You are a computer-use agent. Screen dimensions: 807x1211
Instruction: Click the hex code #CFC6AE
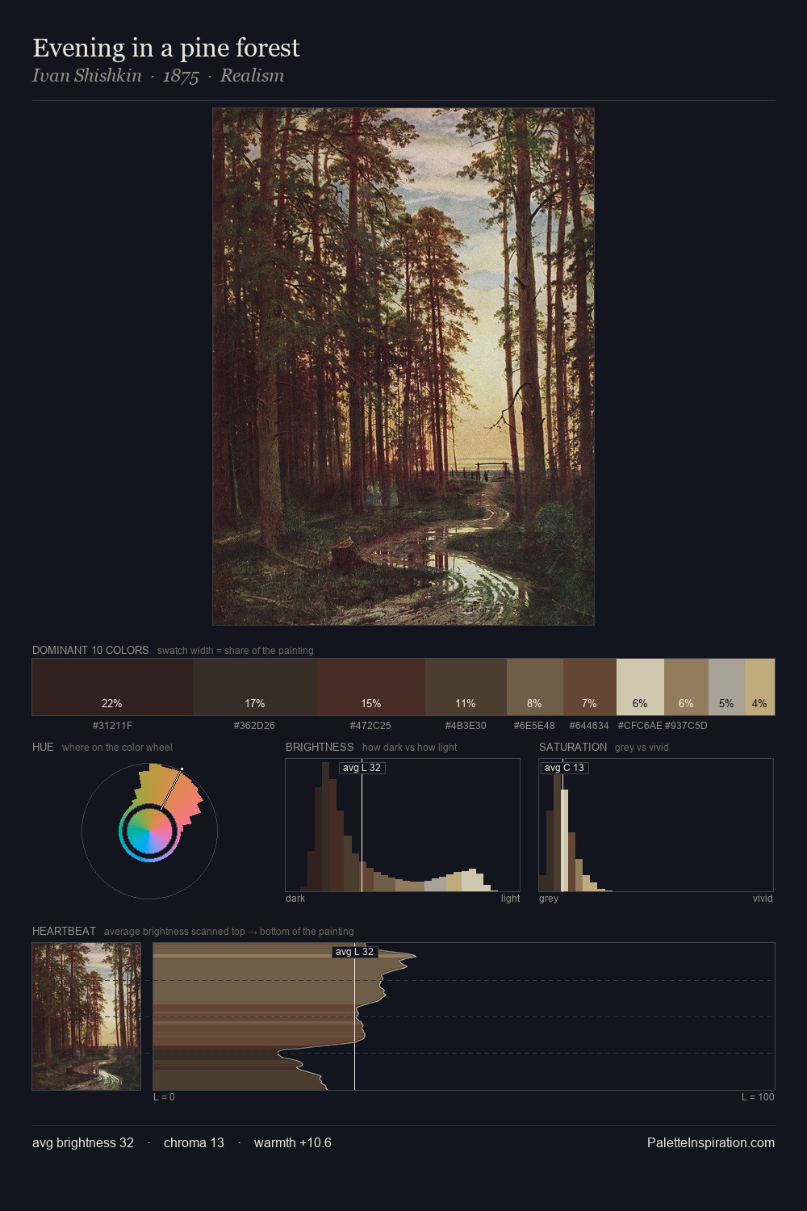click(x=640, y=726)
